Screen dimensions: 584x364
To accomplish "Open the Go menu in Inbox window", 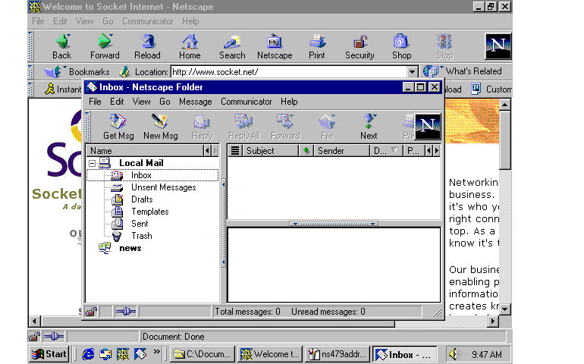I will coord(165,102).
